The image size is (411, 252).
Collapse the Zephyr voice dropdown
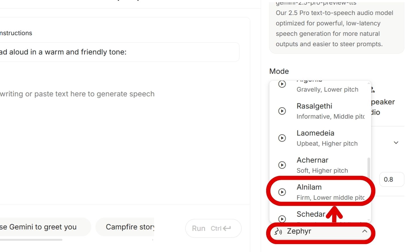tap(365, 231)
